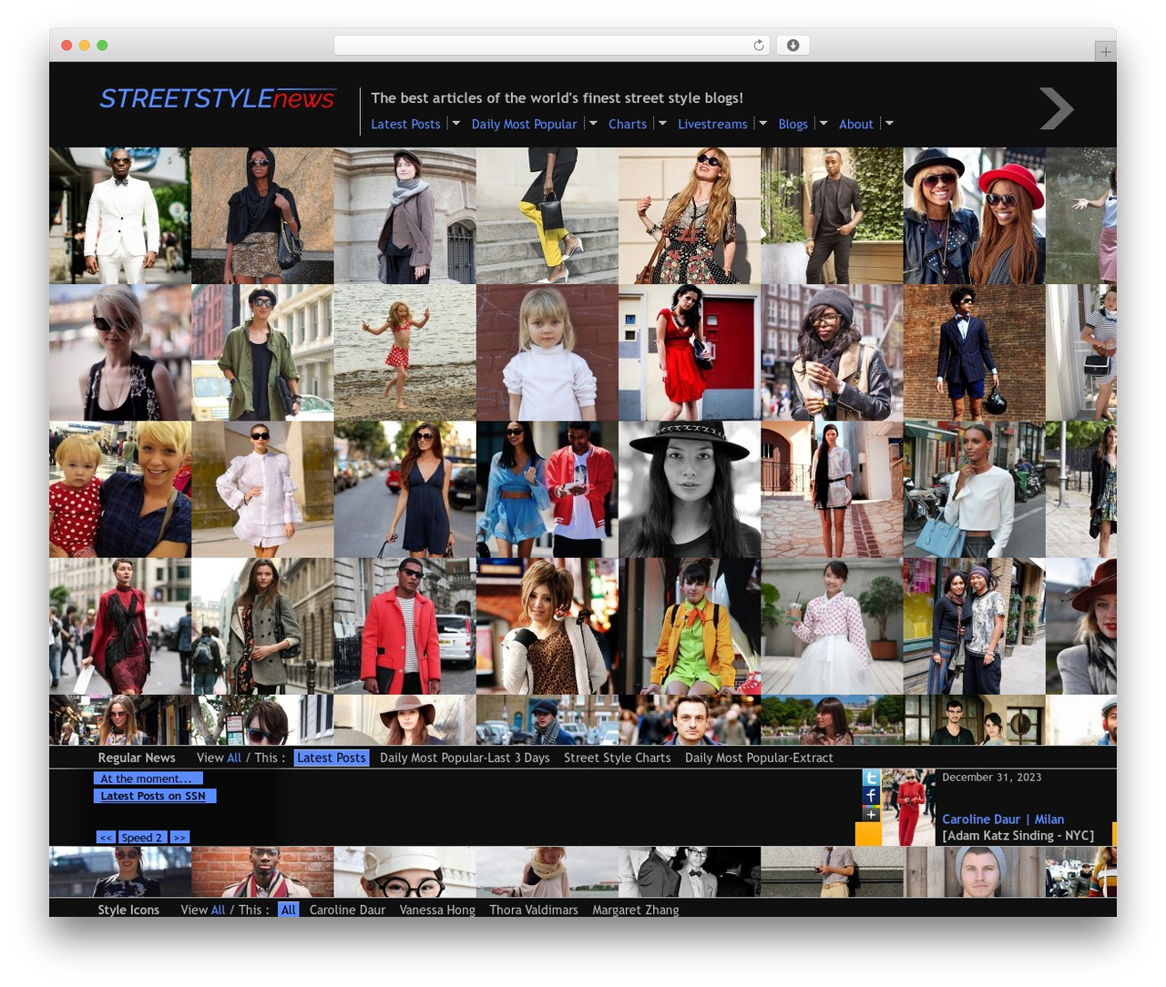Open the Daily Most Popular header link
The image size is (1166, 987).
coord(524,124)
